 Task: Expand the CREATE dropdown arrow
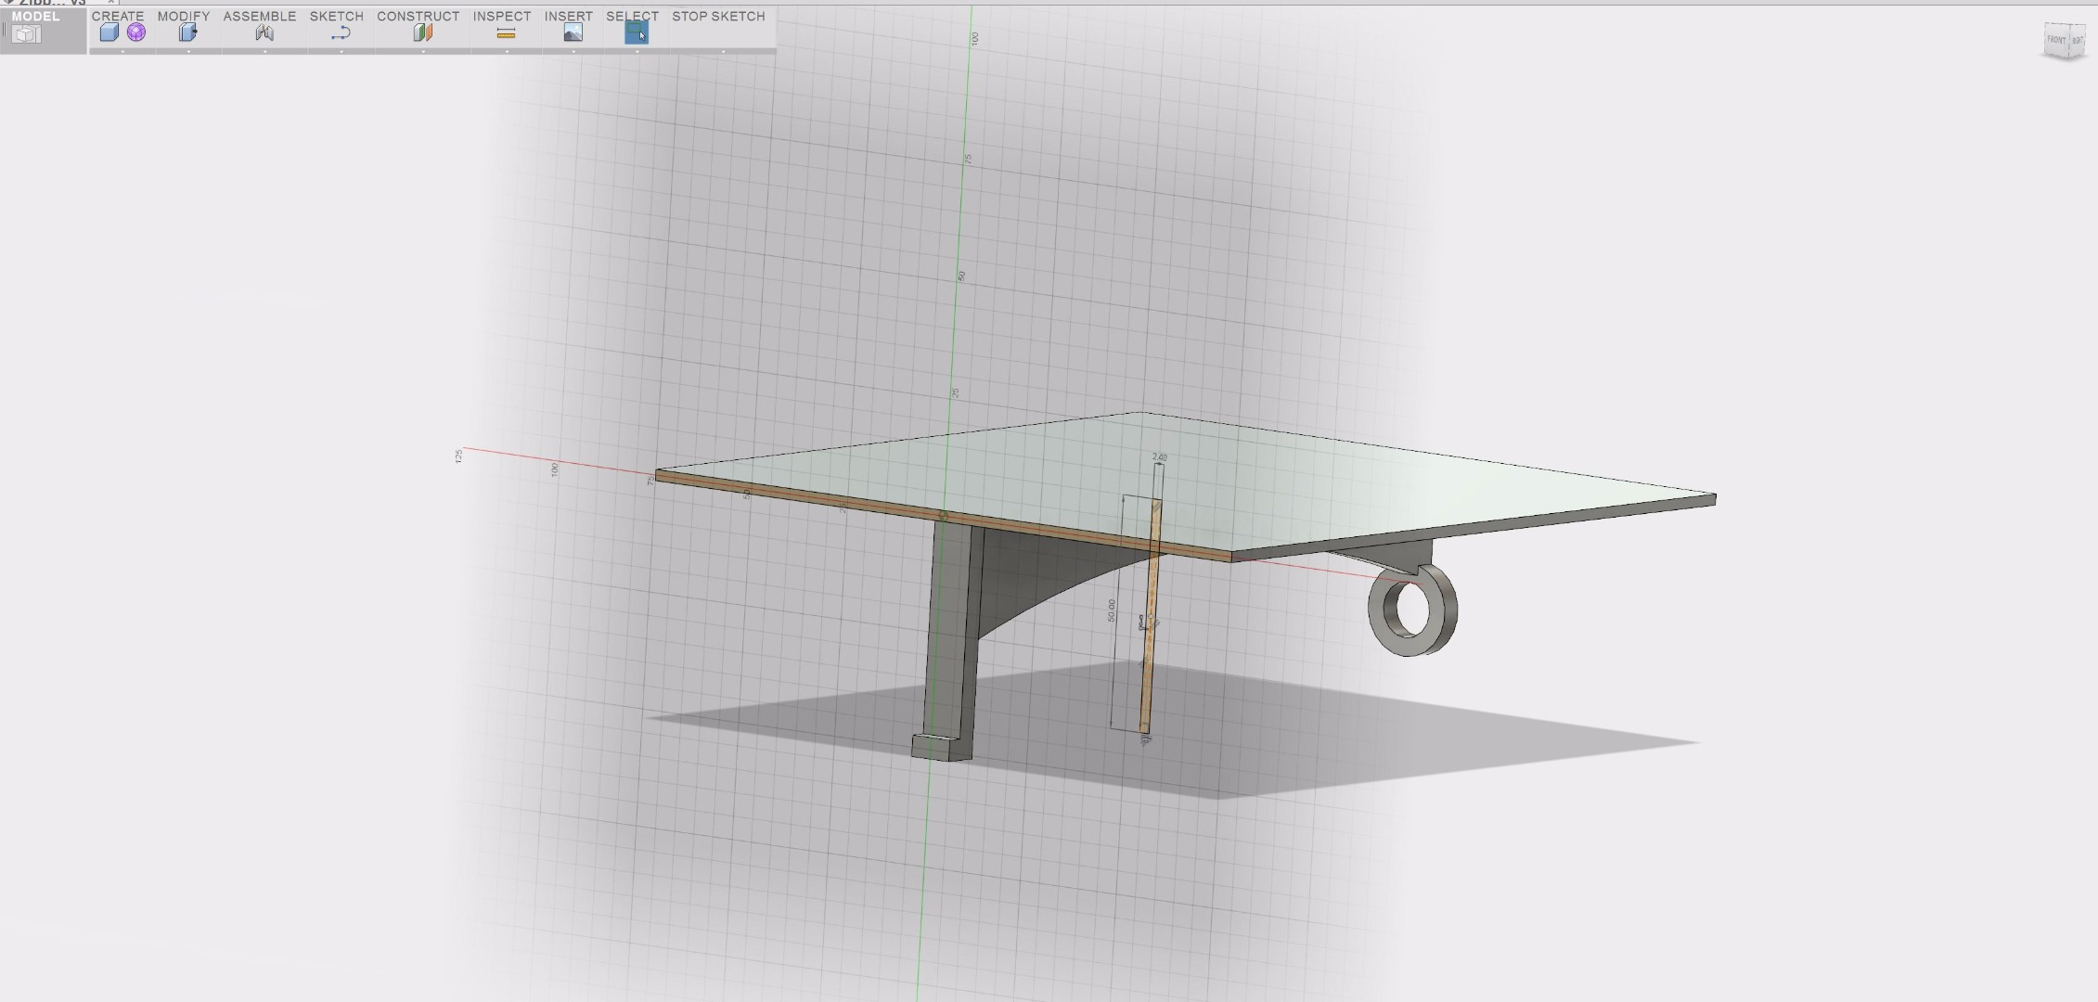click(122, 52)
